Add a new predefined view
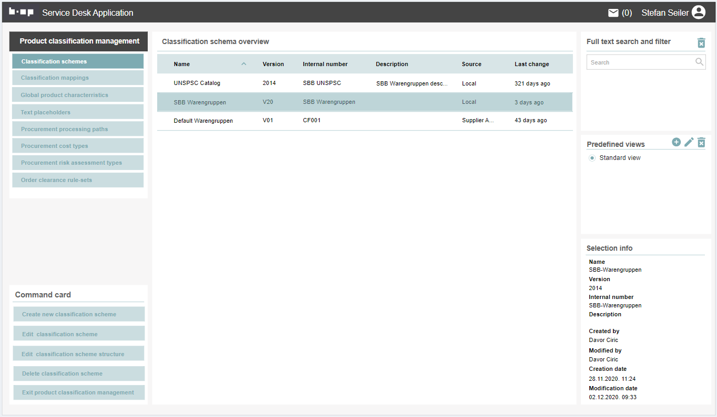 676,142
